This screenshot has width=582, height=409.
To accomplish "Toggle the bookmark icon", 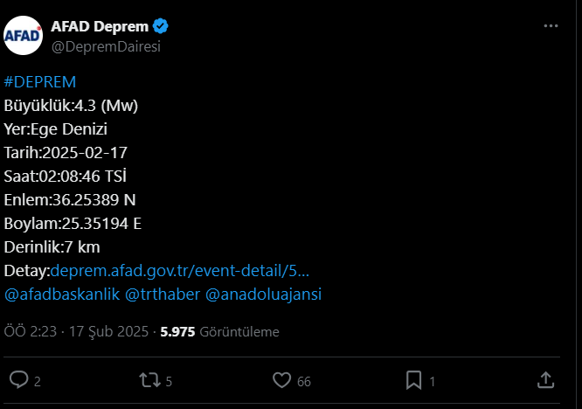I will (413, 379).
